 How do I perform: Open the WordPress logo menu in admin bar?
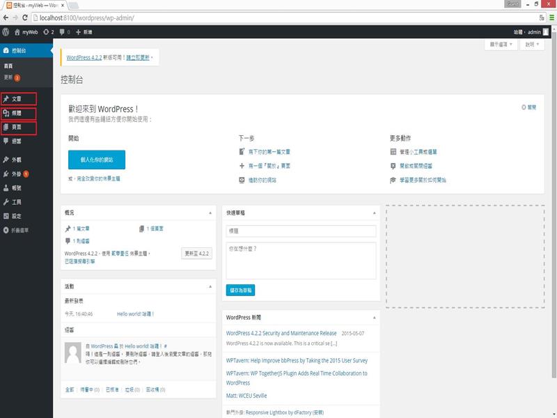click(x=6, y=32)
